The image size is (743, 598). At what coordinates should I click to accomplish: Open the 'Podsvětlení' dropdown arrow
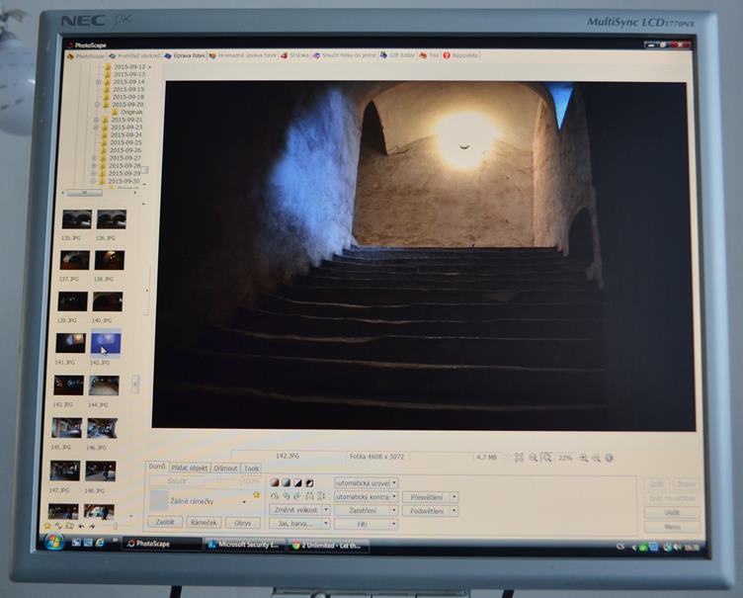(x=454, y=511)
